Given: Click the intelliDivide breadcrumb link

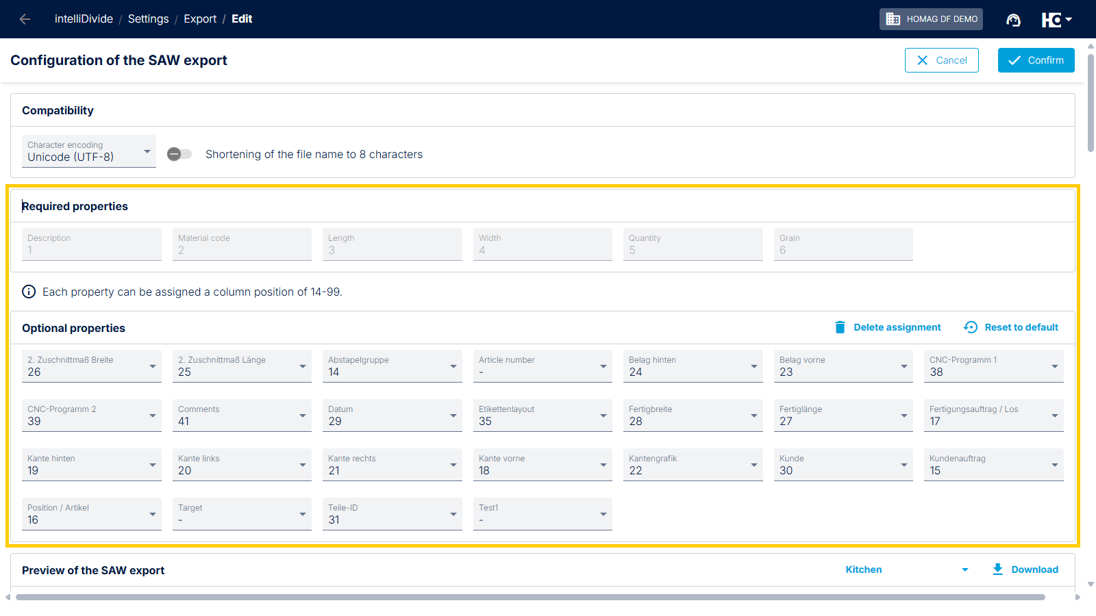Looking at the screenshot, I should click(84, 19).
